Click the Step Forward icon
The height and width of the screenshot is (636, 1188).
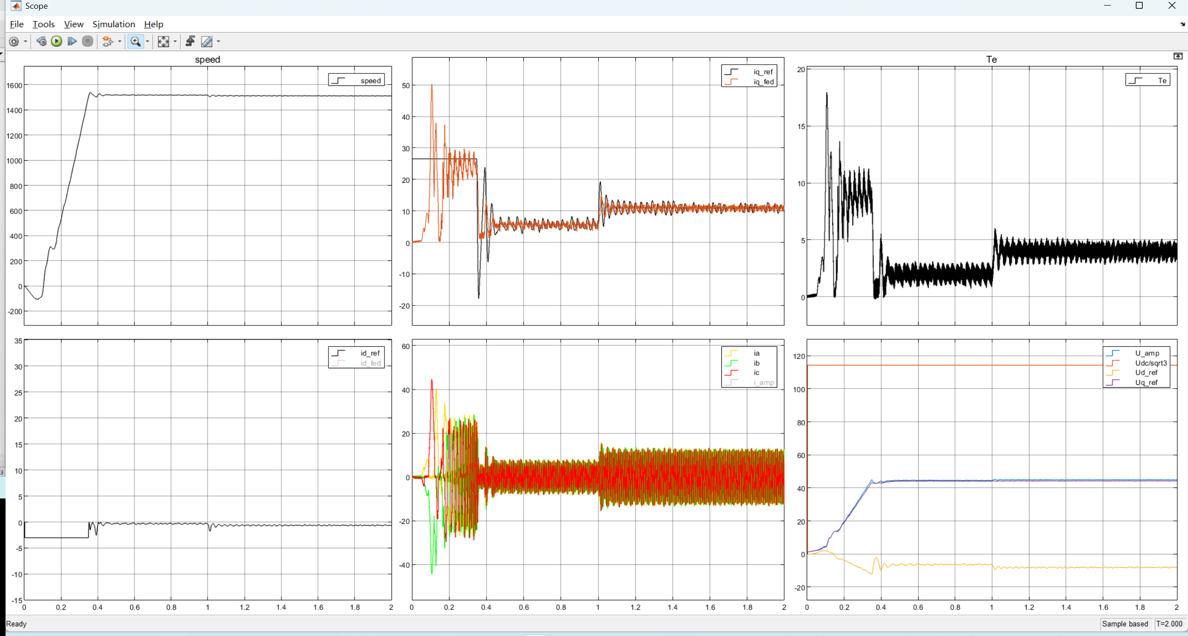click(x=72, y=42)
